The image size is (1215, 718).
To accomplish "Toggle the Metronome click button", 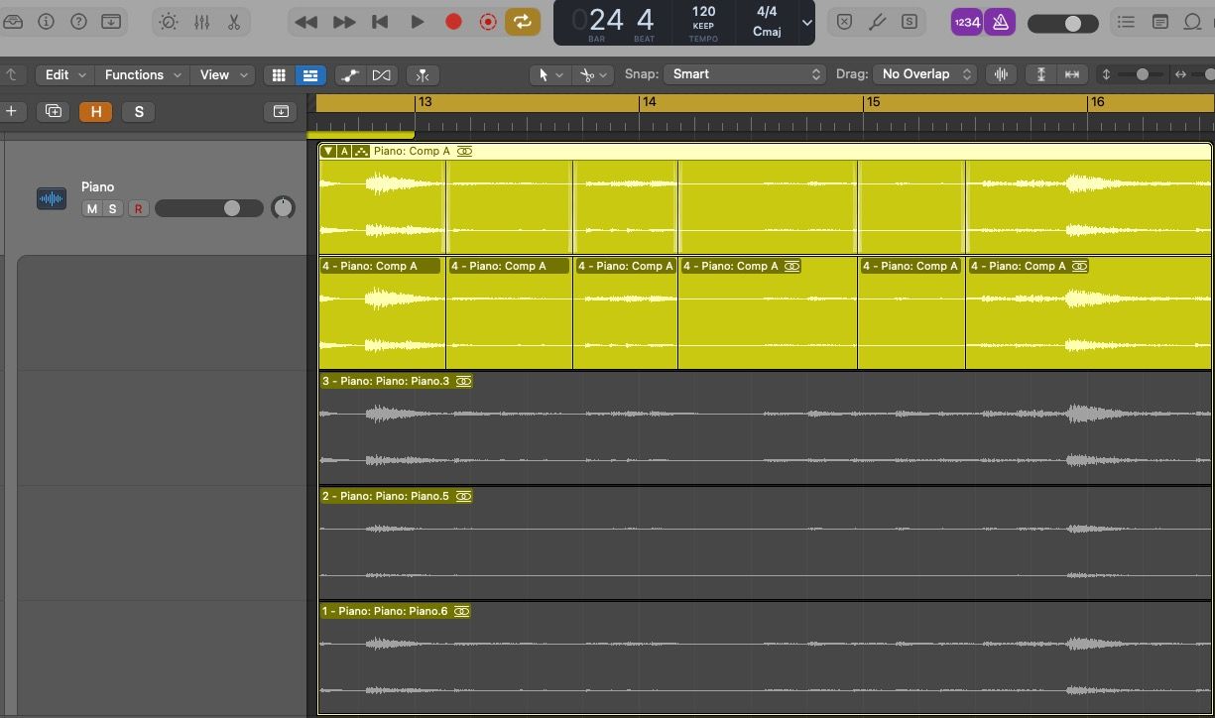I will point(1000,22).
